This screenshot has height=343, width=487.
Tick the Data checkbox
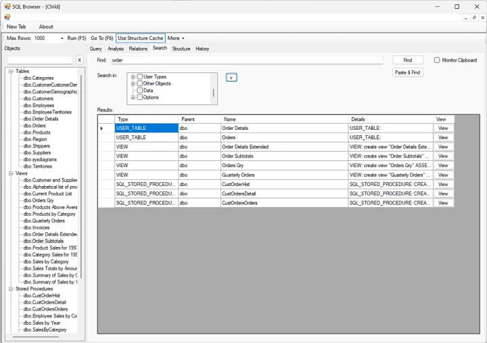(140, 90)
